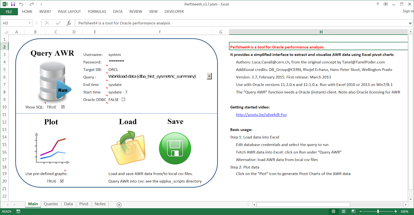Click the 100% zoom level button

tap(404, 212)
